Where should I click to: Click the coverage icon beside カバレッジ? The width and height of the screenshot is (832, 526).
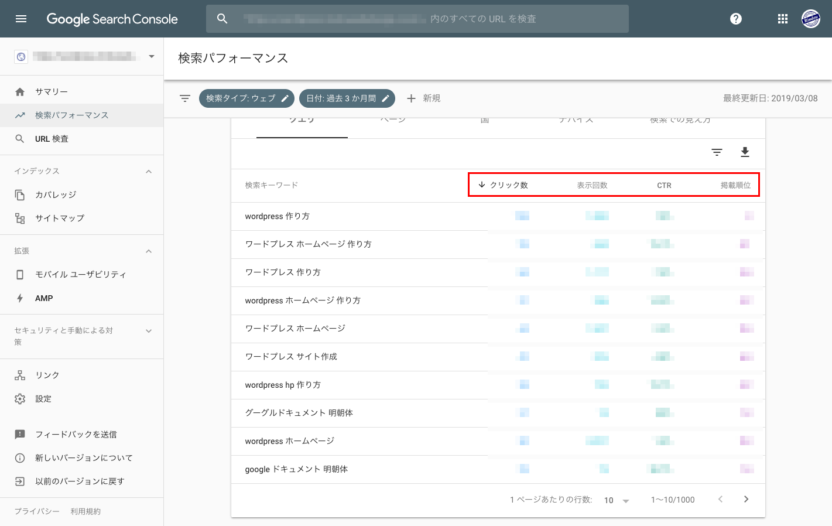(20, 194)
